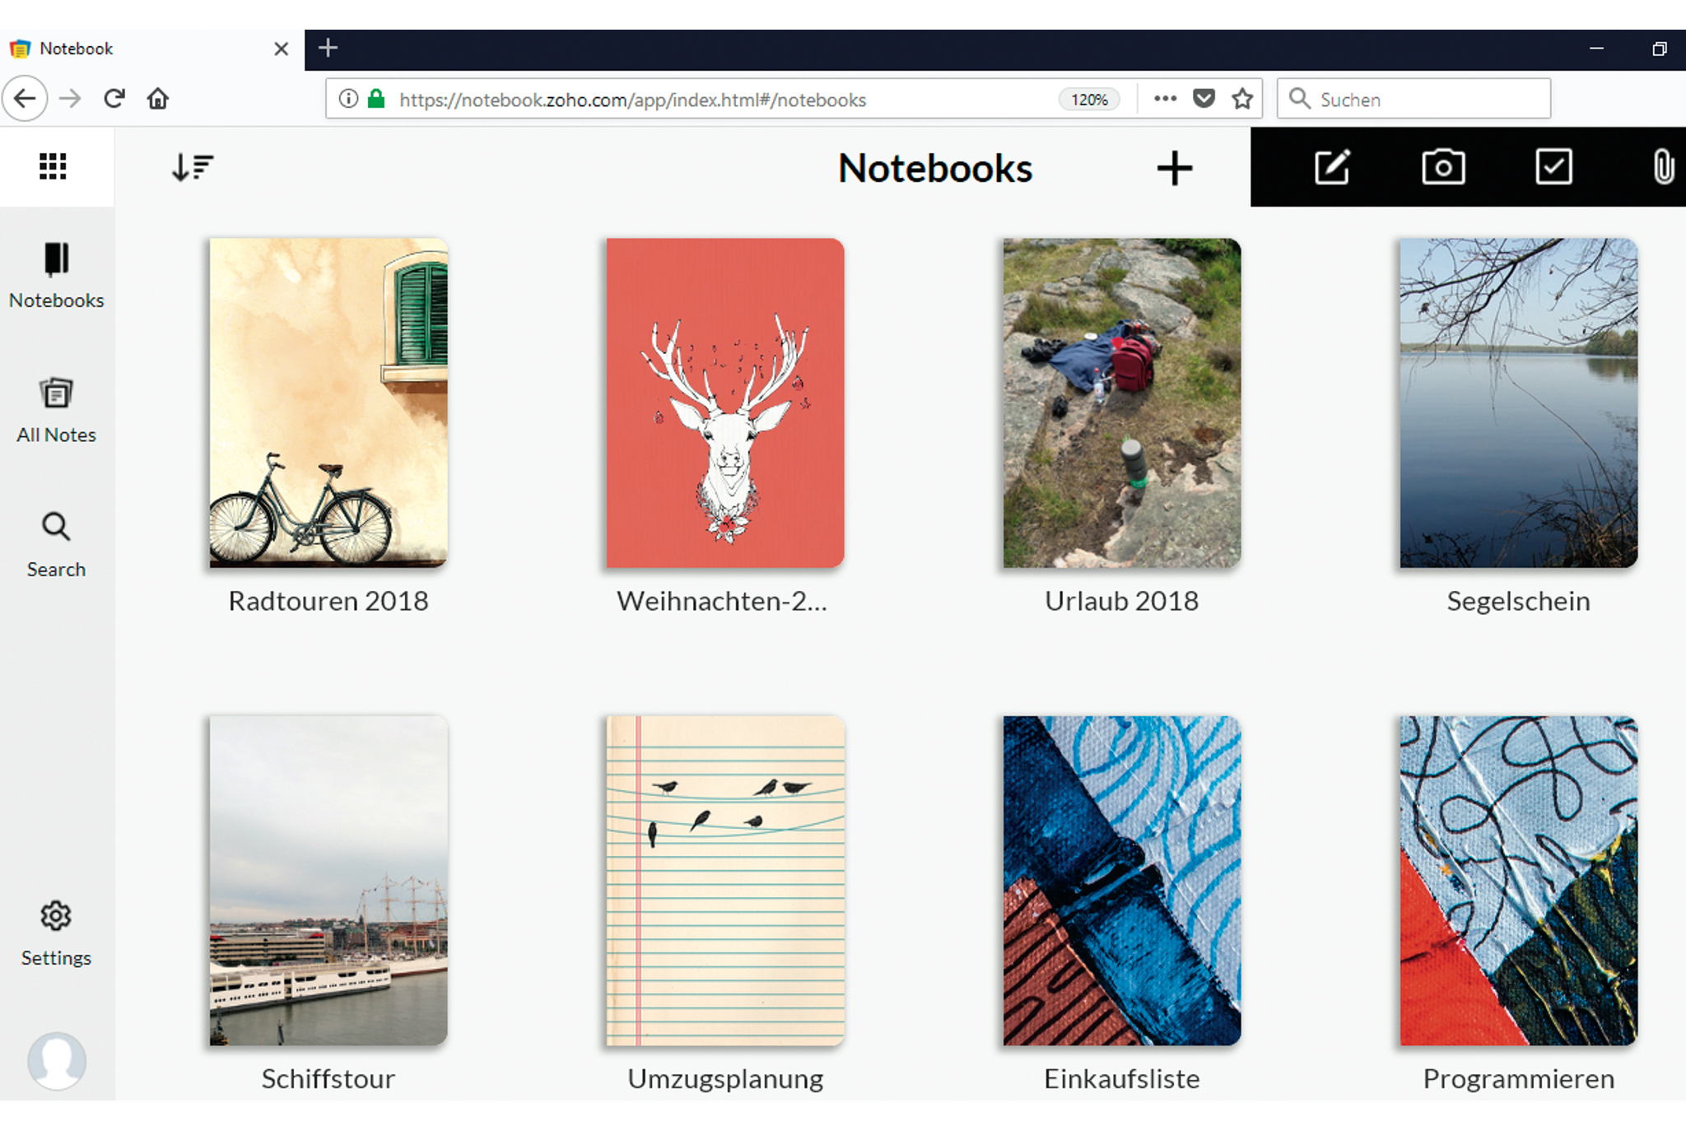This screenshot has height=1131, width=1686.
Task: Add a file attachment note
Action: [x=1663, y=167]
